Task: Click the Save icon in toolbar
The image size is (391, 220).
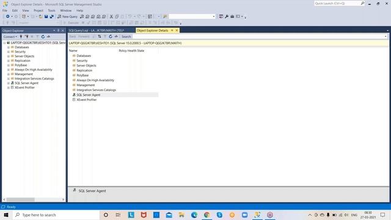Action: pyautogui.click(x=46, y=16)
